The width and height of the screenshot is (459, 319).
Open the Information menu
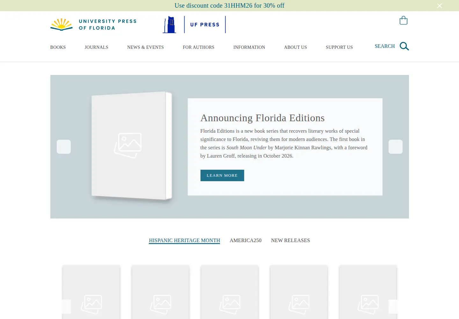[249, 47]
